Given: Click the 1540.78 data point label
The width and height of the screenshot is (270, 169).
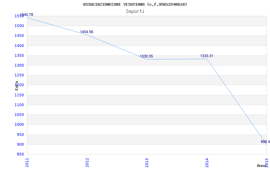Looking at the screenshot, I should tap(26, 15).
